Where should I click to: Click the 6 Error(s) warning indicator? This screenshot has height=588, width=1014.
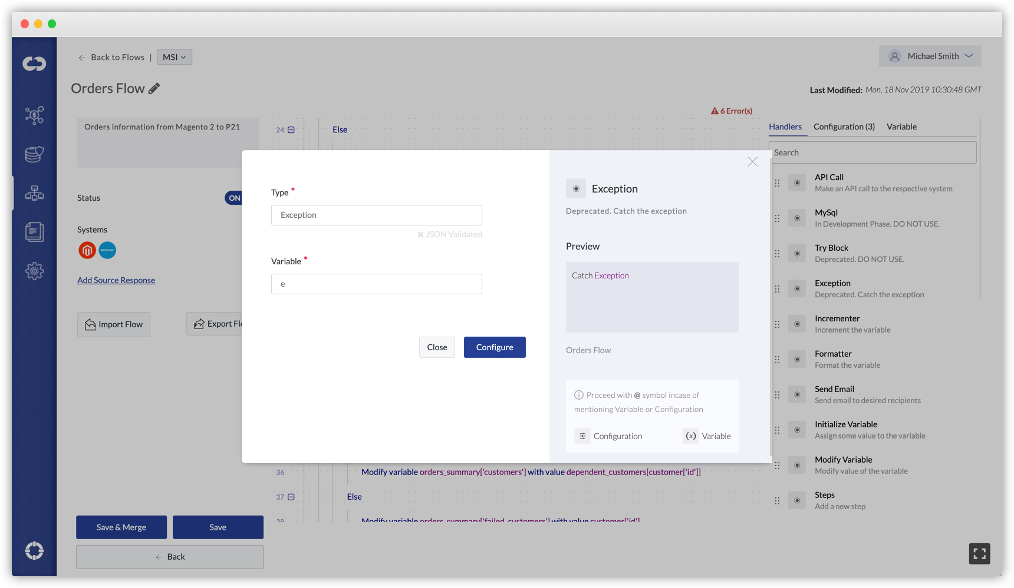tap(732, 111)
